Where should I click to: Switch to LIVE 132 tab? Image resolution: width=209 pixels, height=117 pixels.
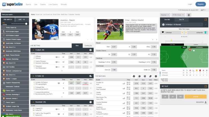pyautogui.click(x=22, y=20)
